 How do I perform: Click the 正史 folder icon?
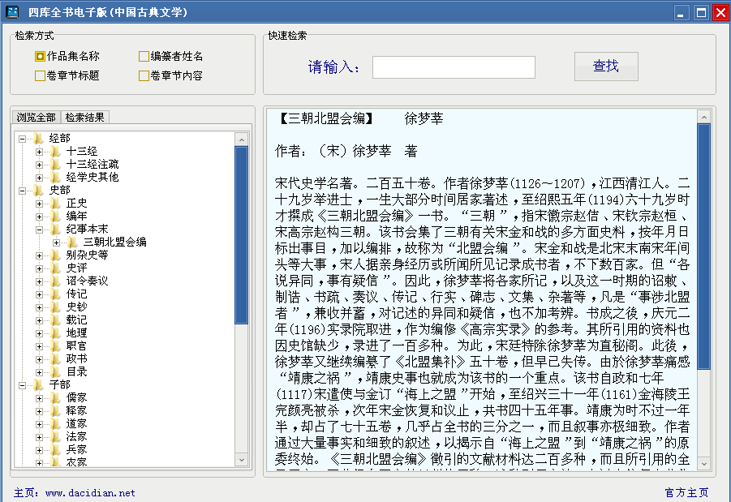pyautogui.click(x=55, y=204)
